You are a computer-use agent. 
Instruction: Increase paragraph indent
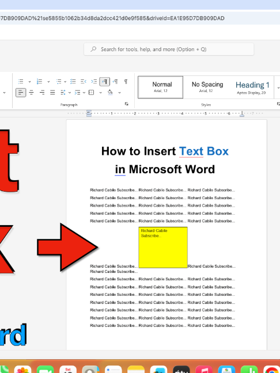[x=94, y=82]
